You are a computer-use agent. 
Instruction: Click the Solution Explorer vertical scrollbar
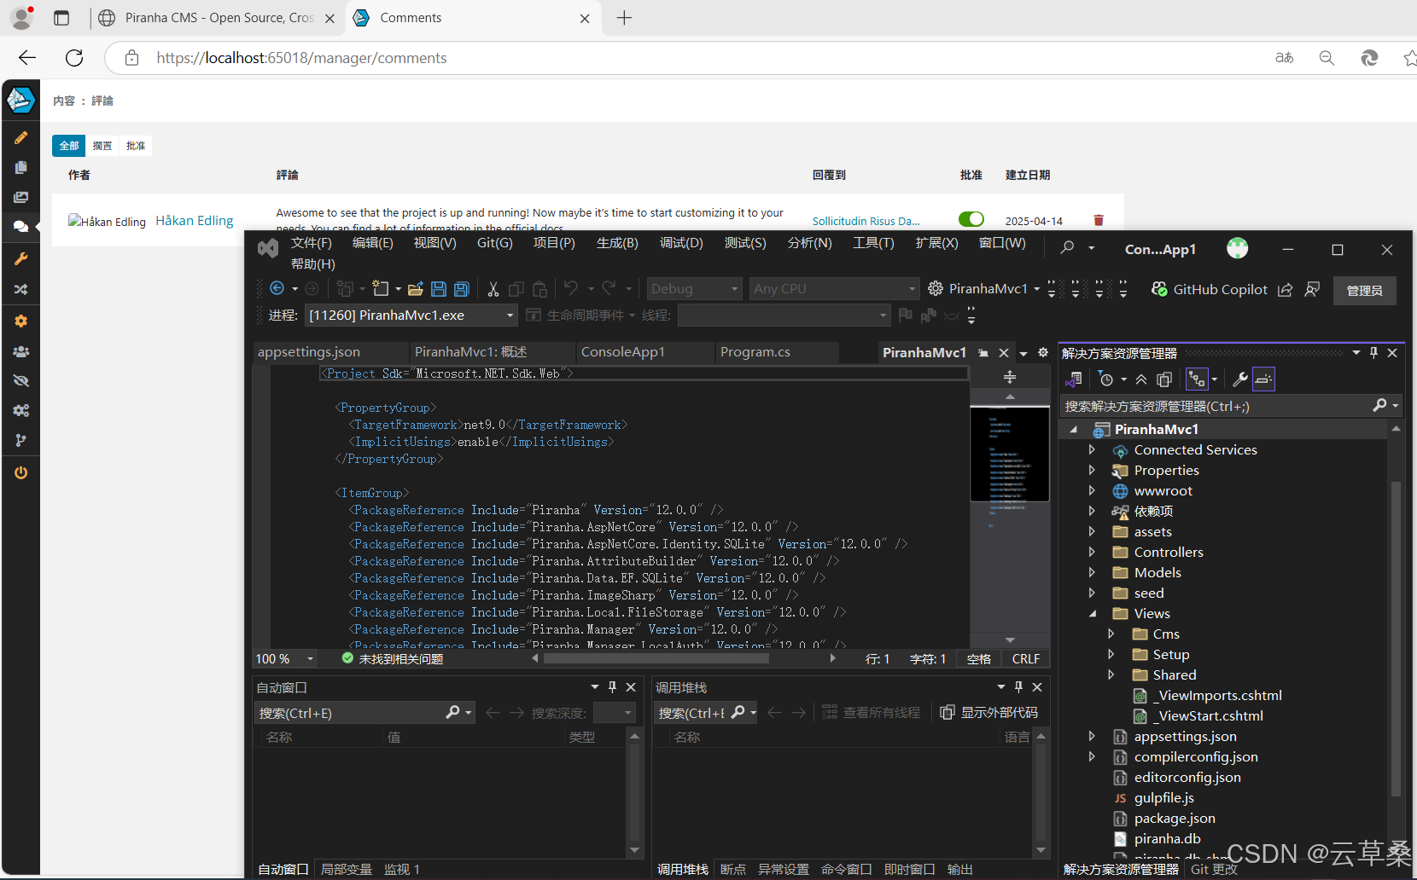click(1396, 640)
